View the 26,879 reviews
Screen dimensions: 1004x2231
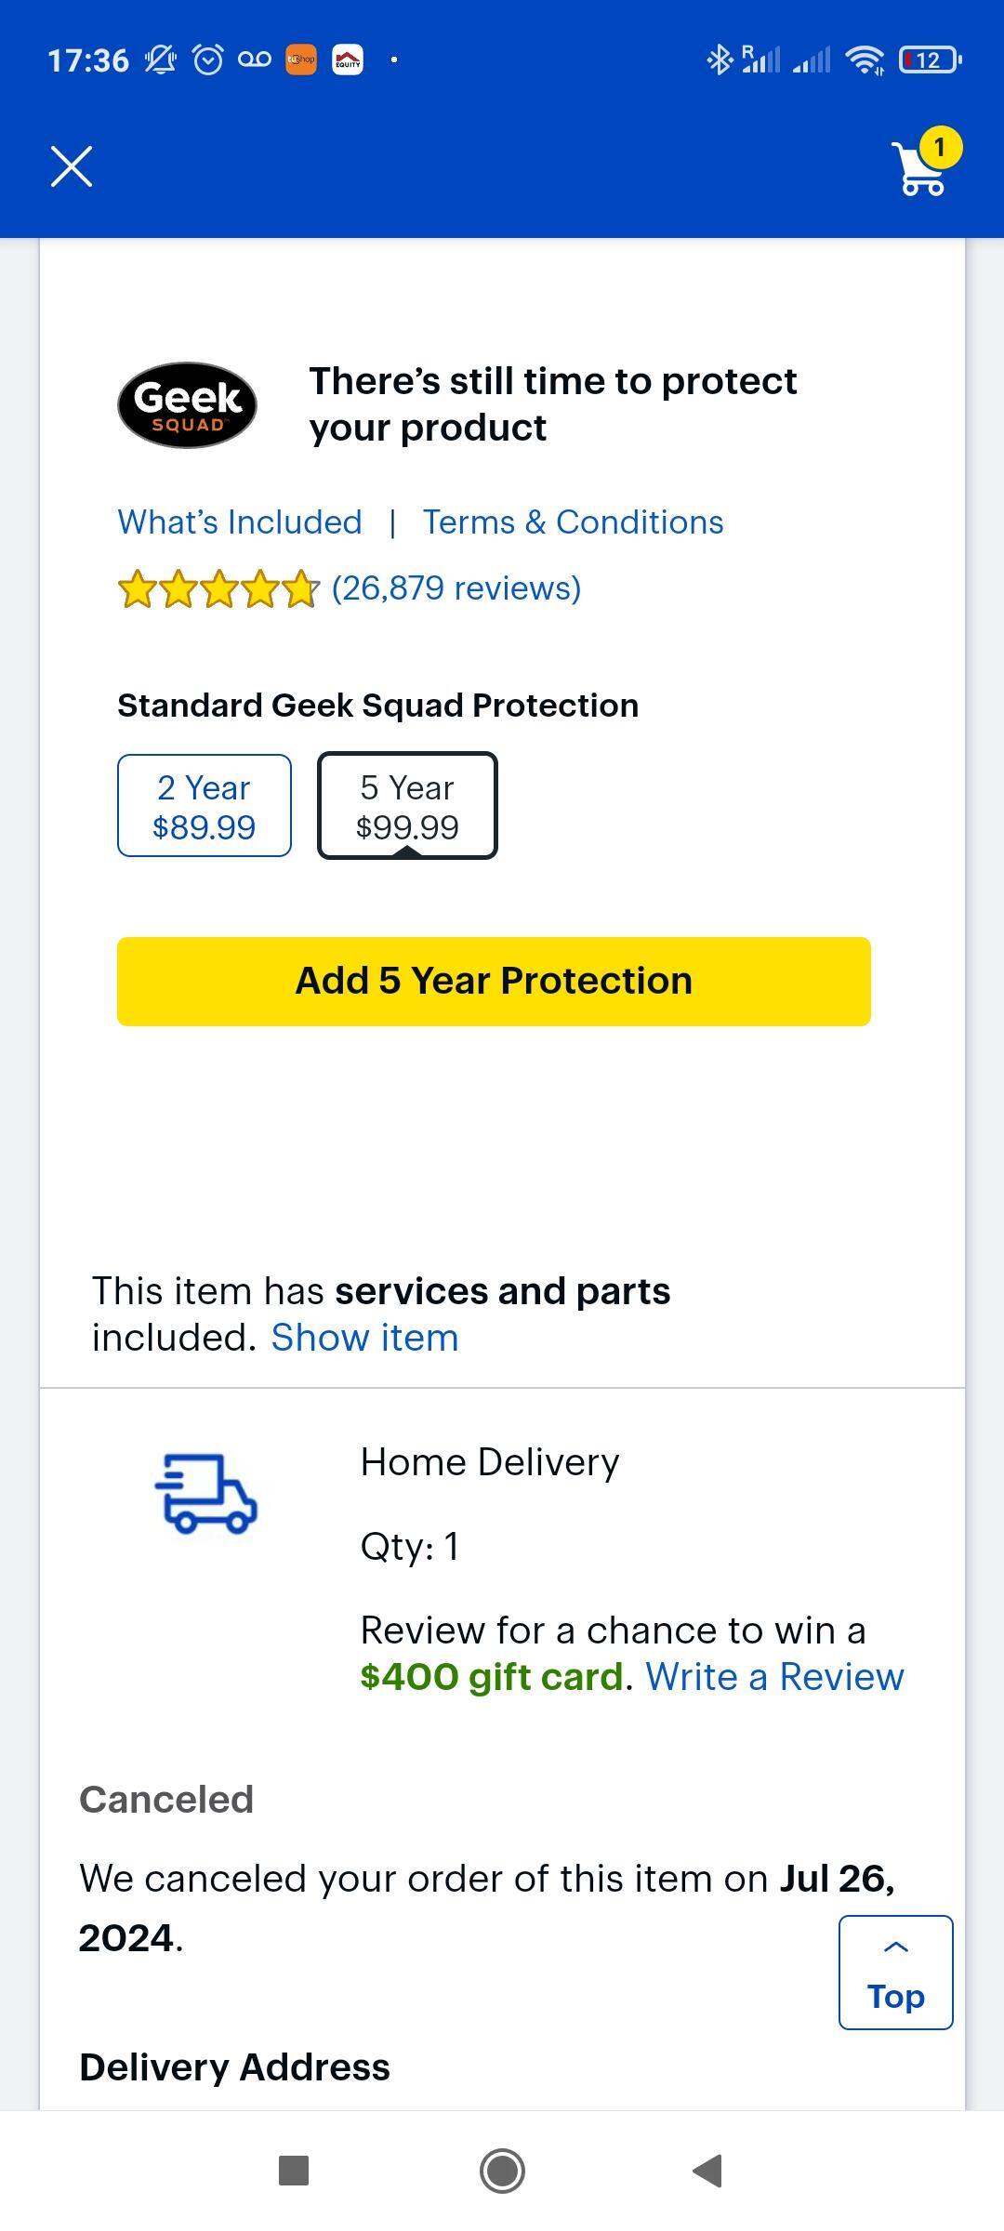point(455,587)
